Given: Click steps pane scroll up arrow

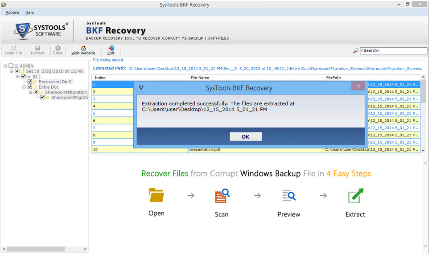Looking at the screenshot, I should point(425,164).
